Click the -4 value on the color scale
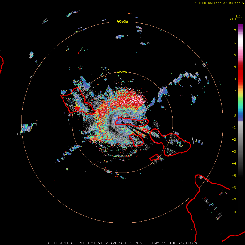Image resolution: width=245 pixels, height=245 pixels. coord(234,164)
